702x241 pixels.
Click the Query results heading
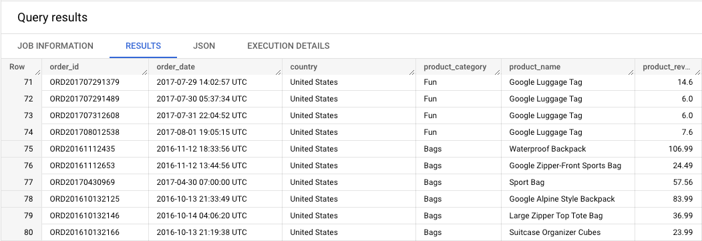52,18
